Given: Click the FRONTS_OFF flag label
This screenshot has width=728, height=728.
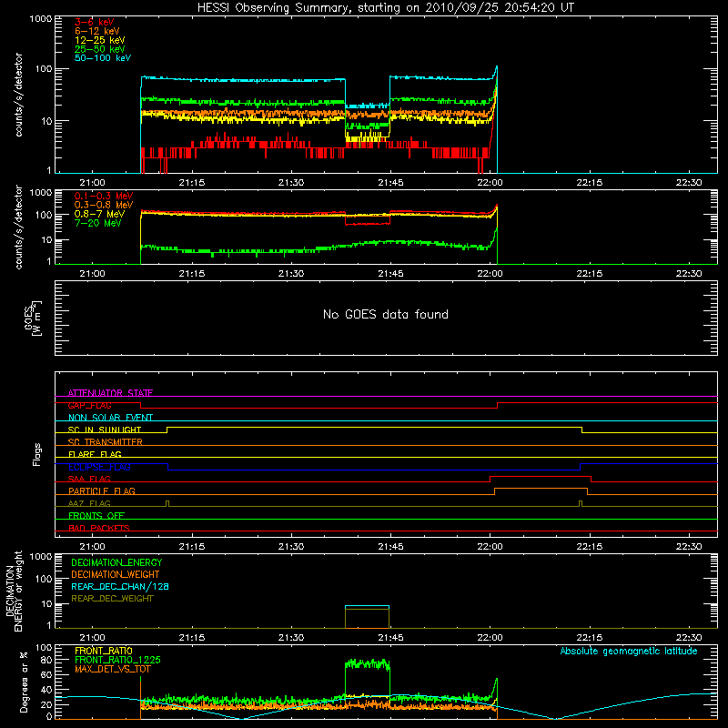Looking at the screenshot, I should (x=96, y=515).
